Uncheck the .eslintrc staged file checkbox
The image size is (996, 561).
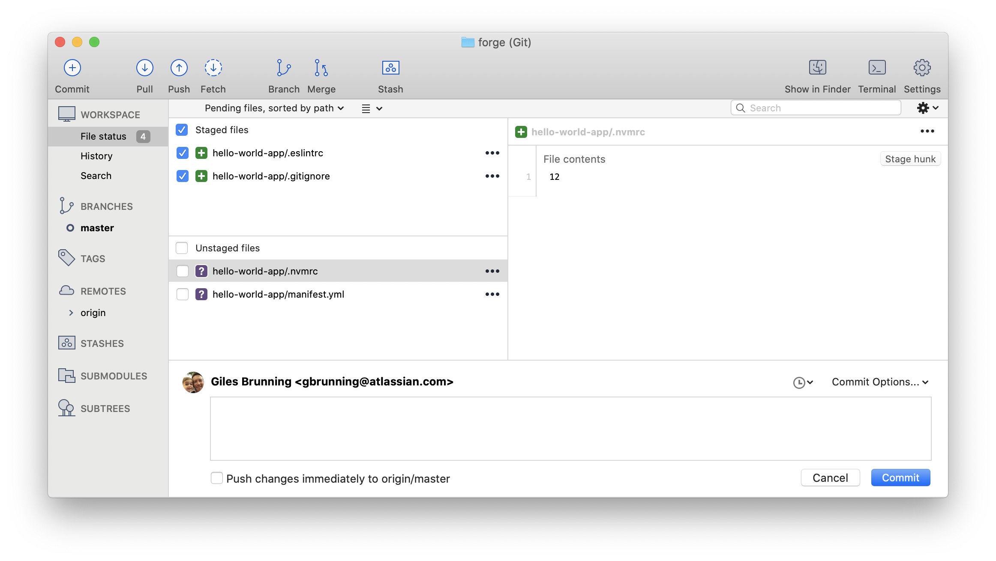(x=183, y=153)
